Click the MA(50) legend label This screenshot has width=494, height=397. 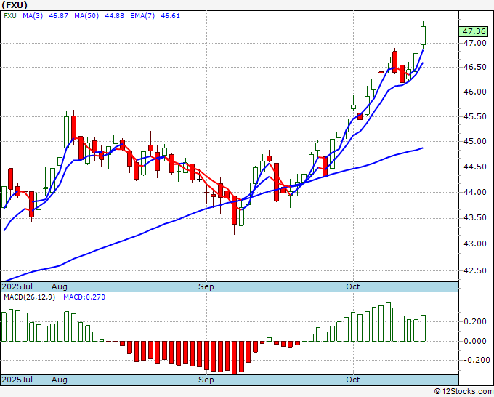86,16
